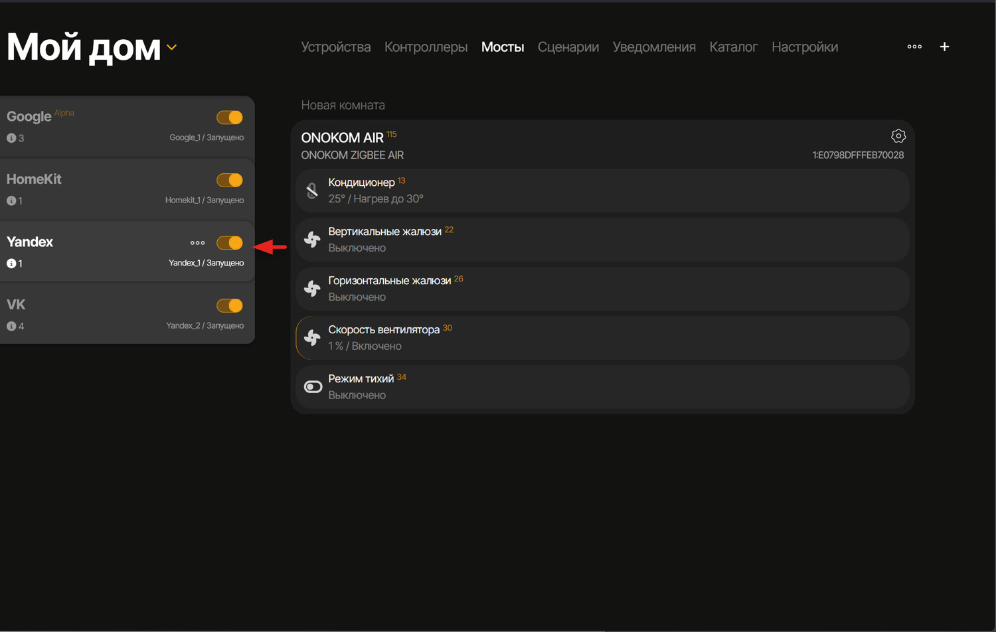Click the Кондиционер device icon
Viewport: 996px width, 632px height.
pos(312,191)
